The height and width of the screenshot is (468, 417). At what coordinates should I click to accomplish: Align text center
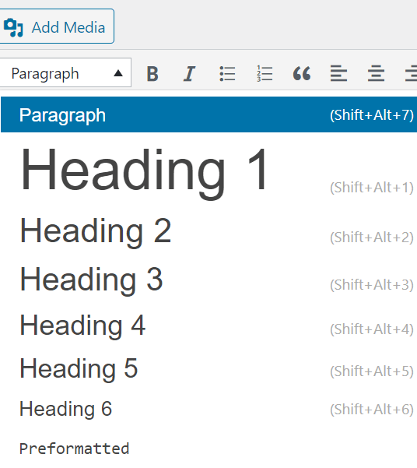click(x=376, y=73)
